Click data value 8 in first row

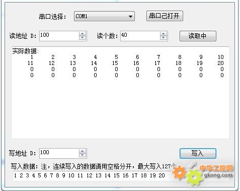[180, 57]
